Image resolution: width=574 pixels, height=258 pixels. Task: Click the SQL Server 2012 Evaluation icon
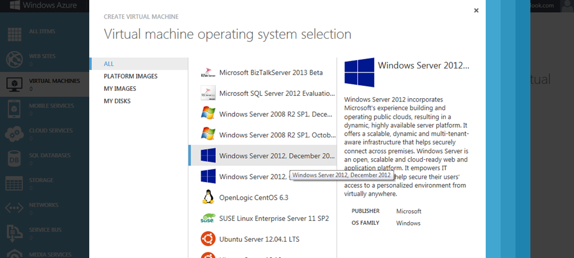(x=208, y=93)
